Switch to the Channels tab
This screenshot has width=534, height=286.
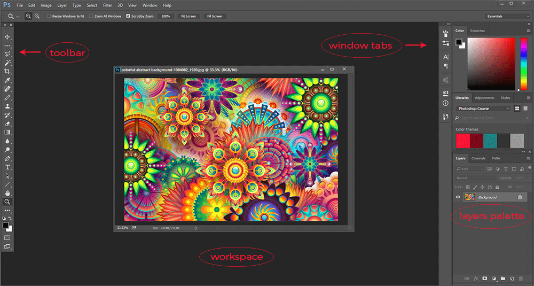478,158
